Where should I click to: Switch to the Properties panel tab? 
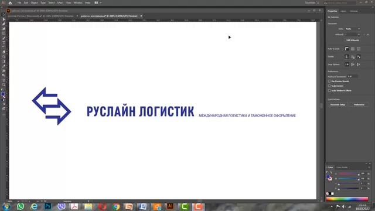pyautogui.click(x=332, y=11)
